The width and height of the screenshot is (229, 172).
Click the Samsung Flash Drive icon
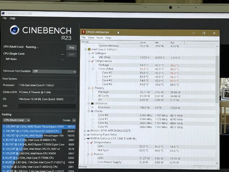click(88, 135)
